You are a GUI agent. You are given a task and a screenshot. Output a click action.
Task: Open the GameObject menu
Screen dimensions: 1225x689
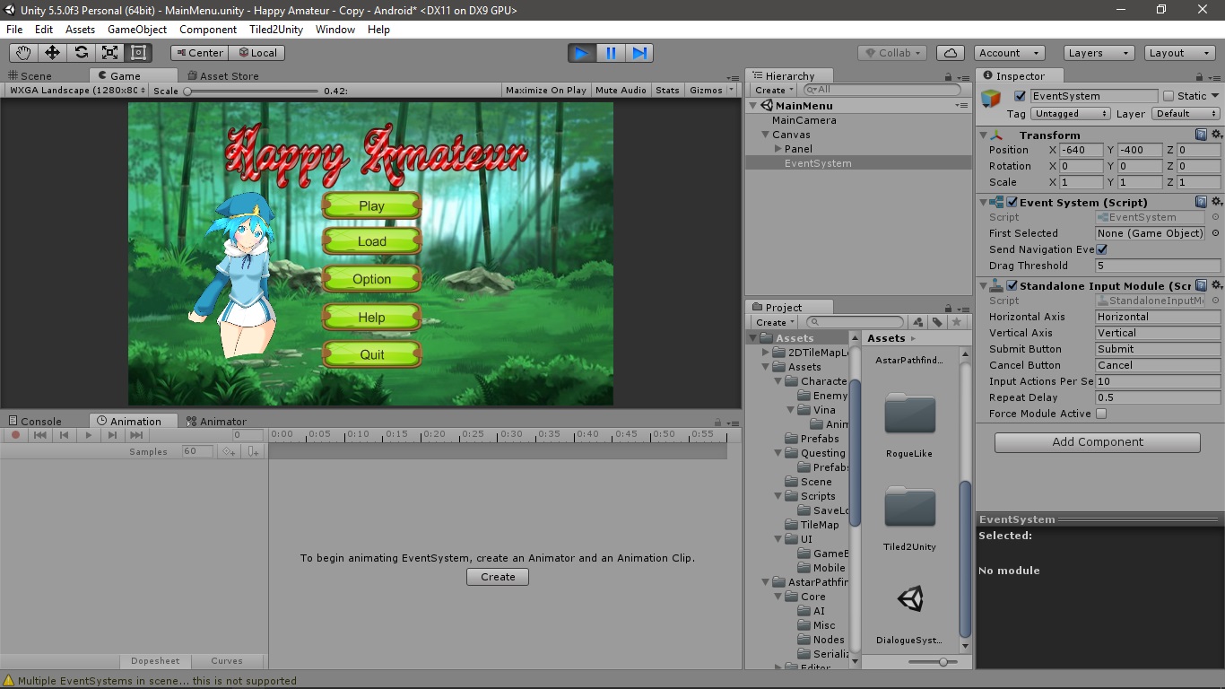[x=137, y=30]
